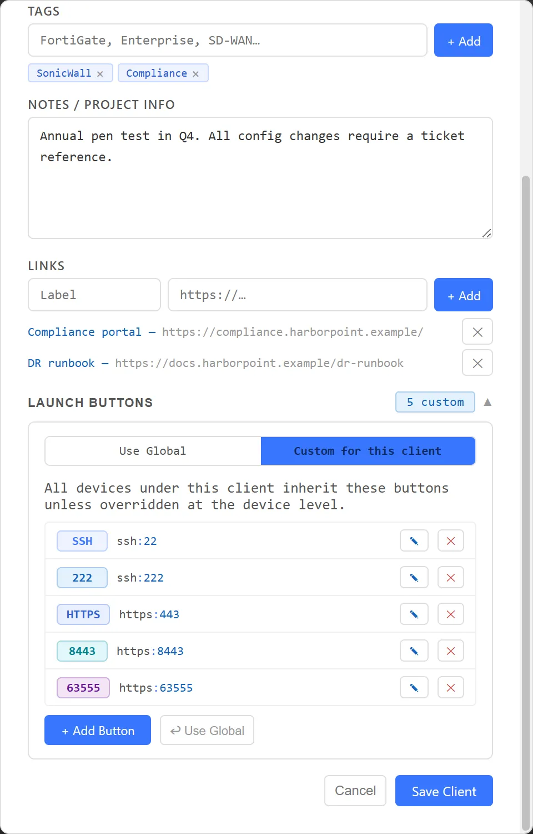This screenshot has width=533, height=834.
Task: Switch to Use Global tab
Action: click(x=153, y=451)
